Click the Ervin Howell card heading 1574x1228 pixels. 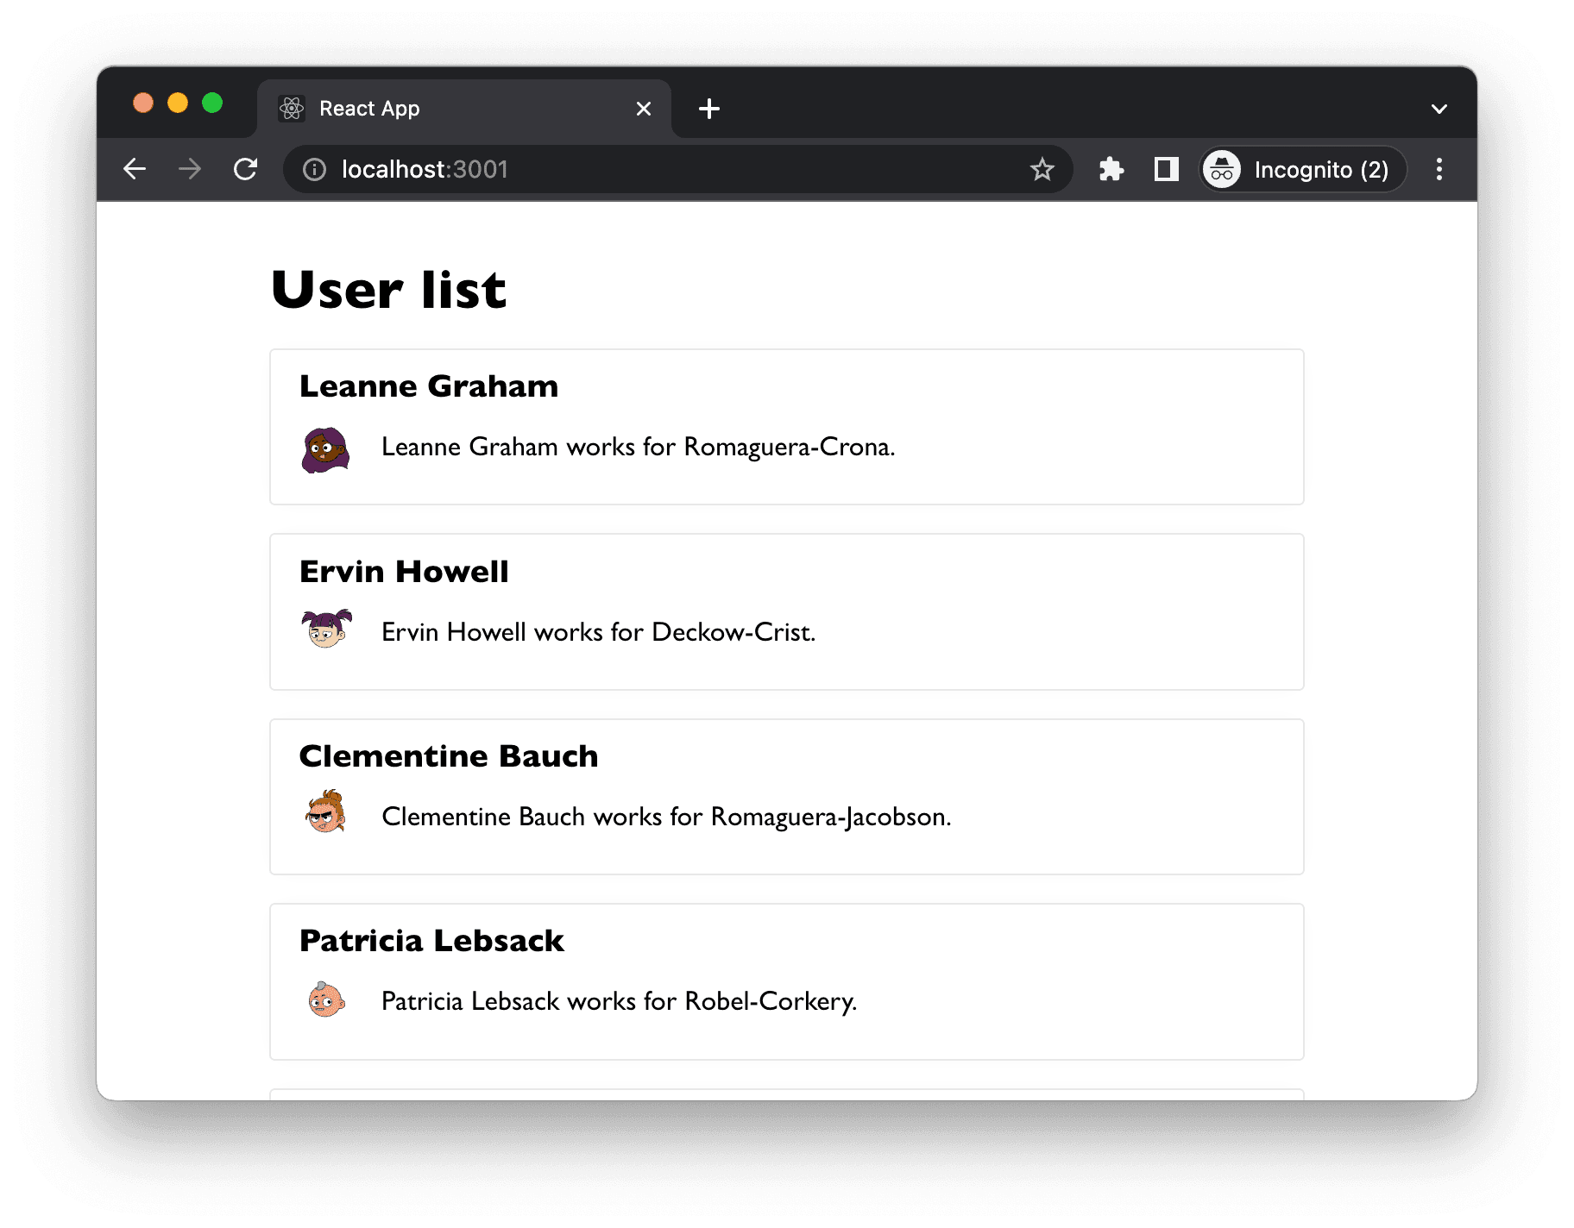(x=404, y=572)
